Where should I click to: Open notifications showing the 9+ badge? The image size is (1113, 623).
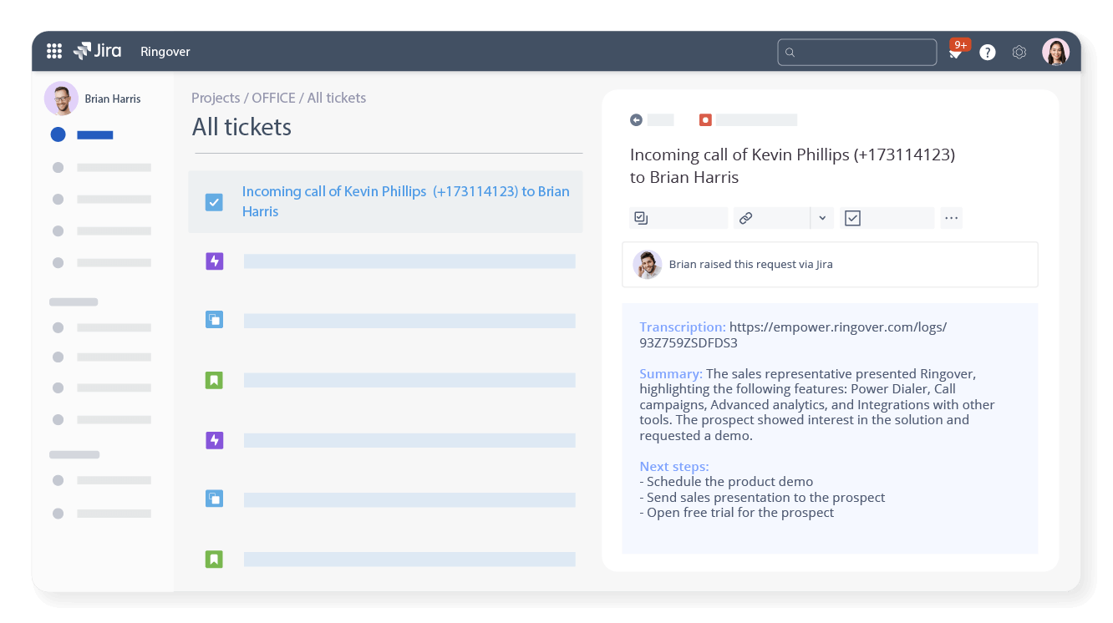pyautogui.click(x=954, y=52)
